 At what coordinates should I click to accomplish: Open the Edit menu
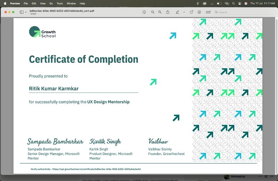pos(34,3)
